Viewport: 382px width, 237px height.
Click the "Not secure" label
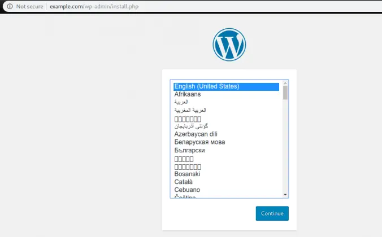click(x=29, y=6)
